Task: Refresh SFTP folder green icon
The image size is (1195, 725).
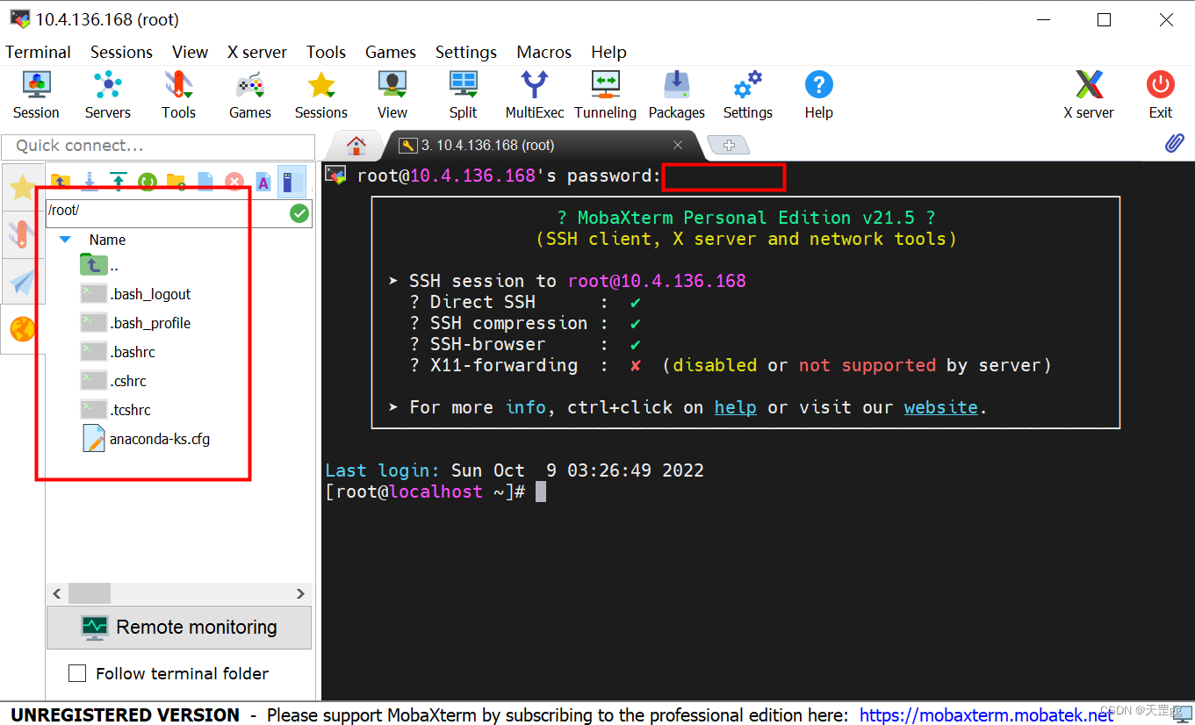Action: pyautogui.click(x=148, y=181)
